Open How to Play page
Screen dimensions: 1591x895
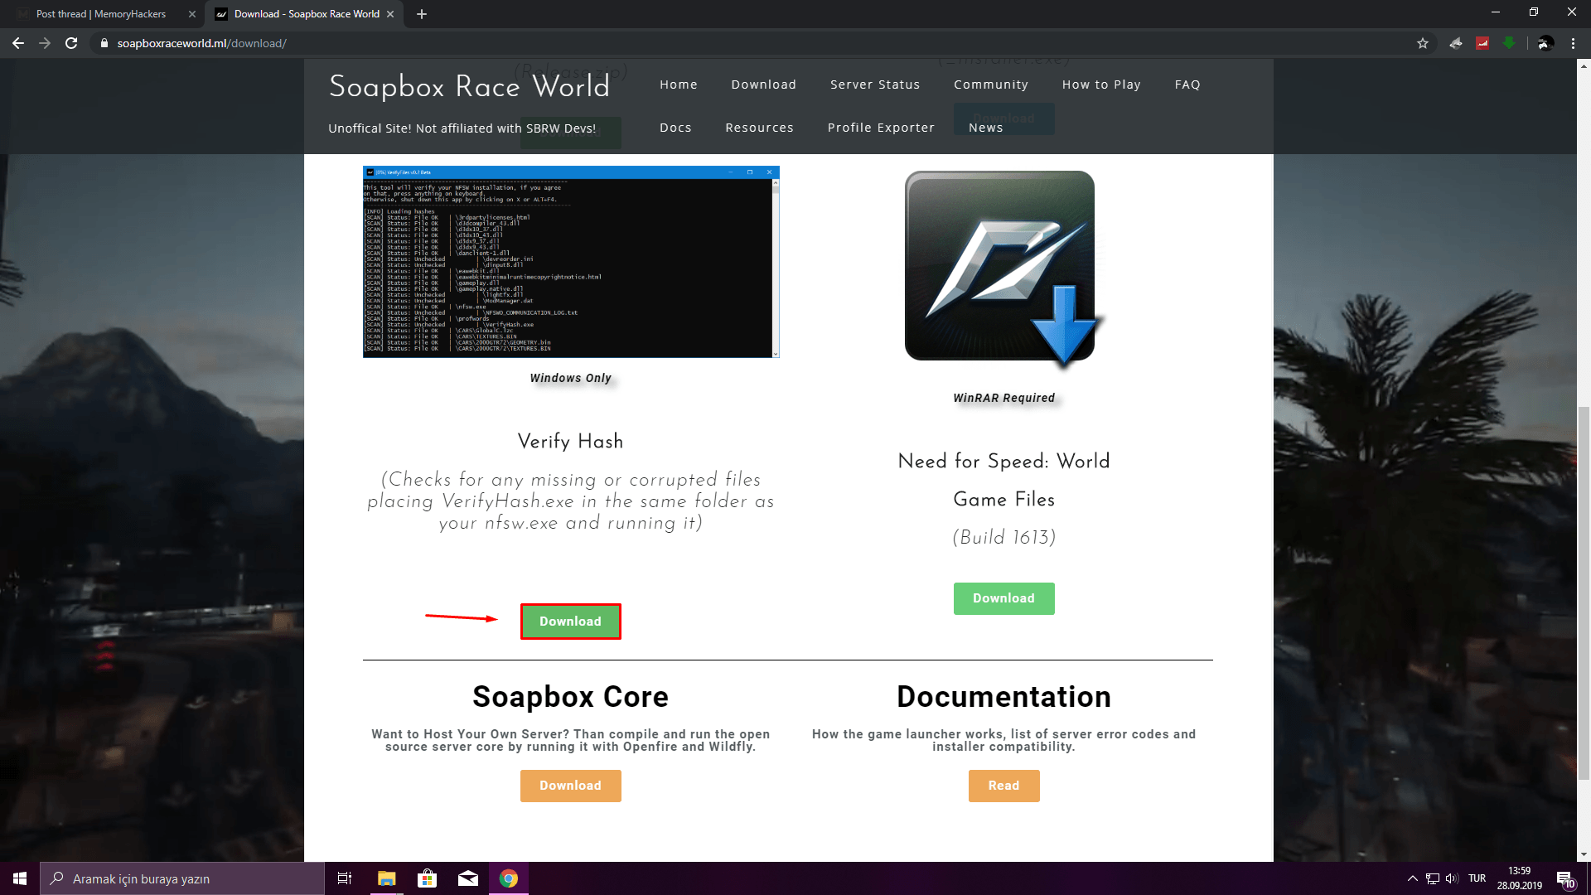pos(1101,85)
